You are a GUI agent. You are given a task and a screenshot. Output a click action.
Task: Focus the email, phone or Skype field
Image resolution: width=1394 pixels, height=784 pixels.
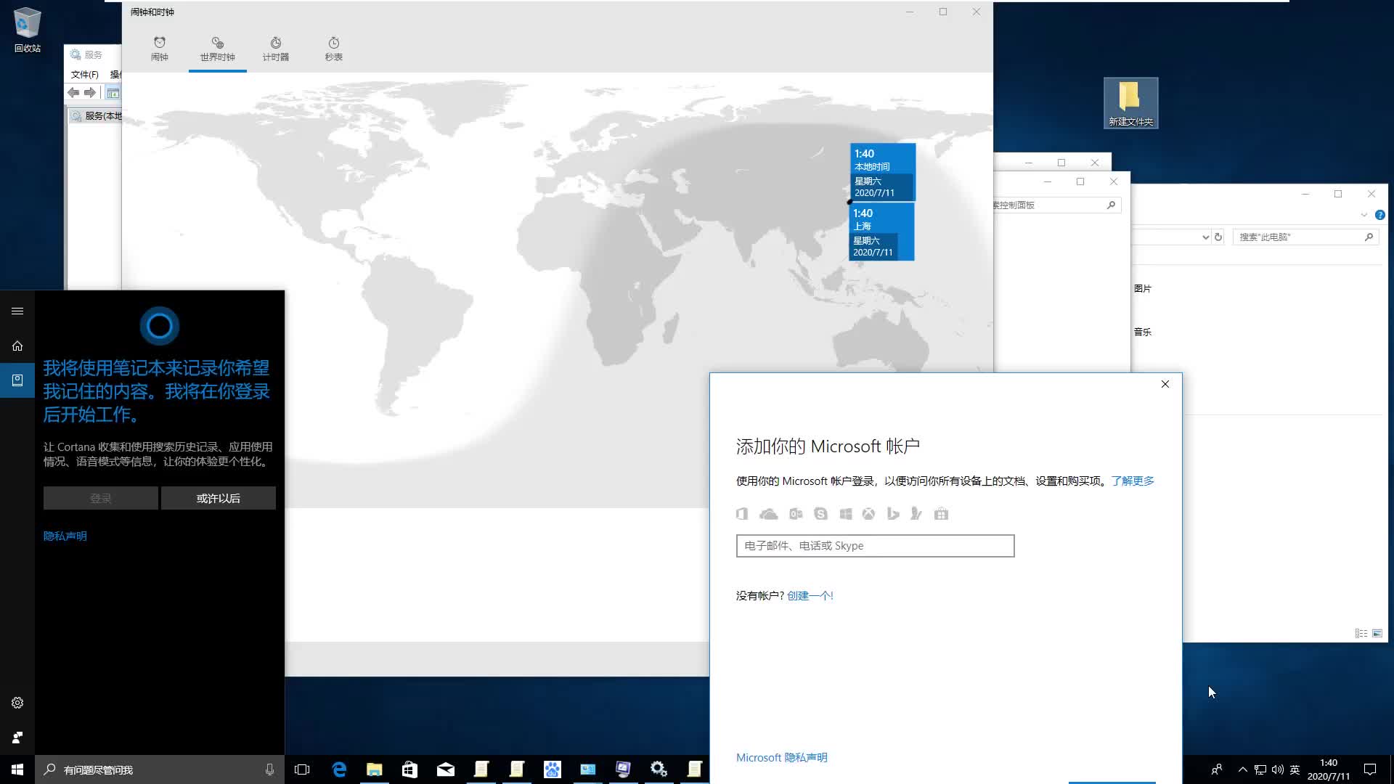pos(875,546)
